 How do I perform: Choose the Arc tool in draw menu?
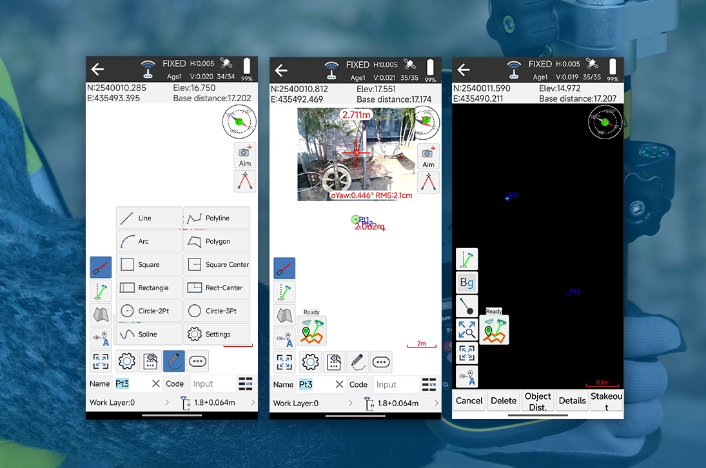[150, 241]
